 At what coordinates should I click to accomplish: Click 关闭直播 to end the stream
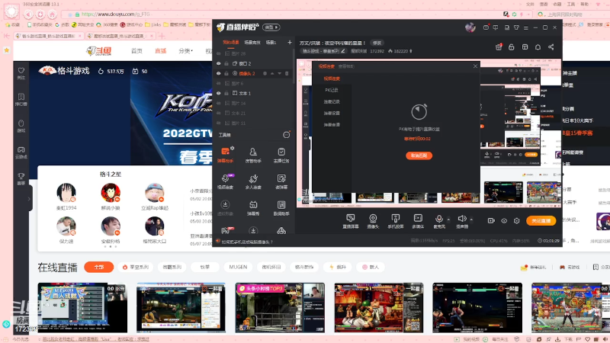541,220
